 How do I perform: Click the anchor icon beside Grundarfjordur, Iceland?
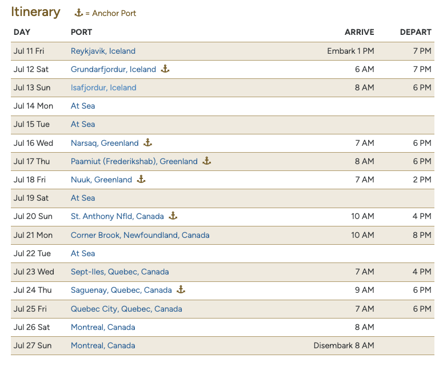(165, 69)
